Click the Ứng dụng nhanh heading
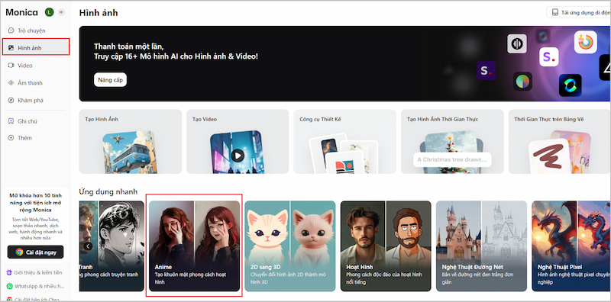The image size is (611, 302). pyautogui.click(x=108, y=191)
